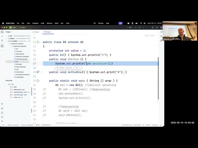Click editor tabs more options dots
The image size is (198, 148).
(157, 32)
